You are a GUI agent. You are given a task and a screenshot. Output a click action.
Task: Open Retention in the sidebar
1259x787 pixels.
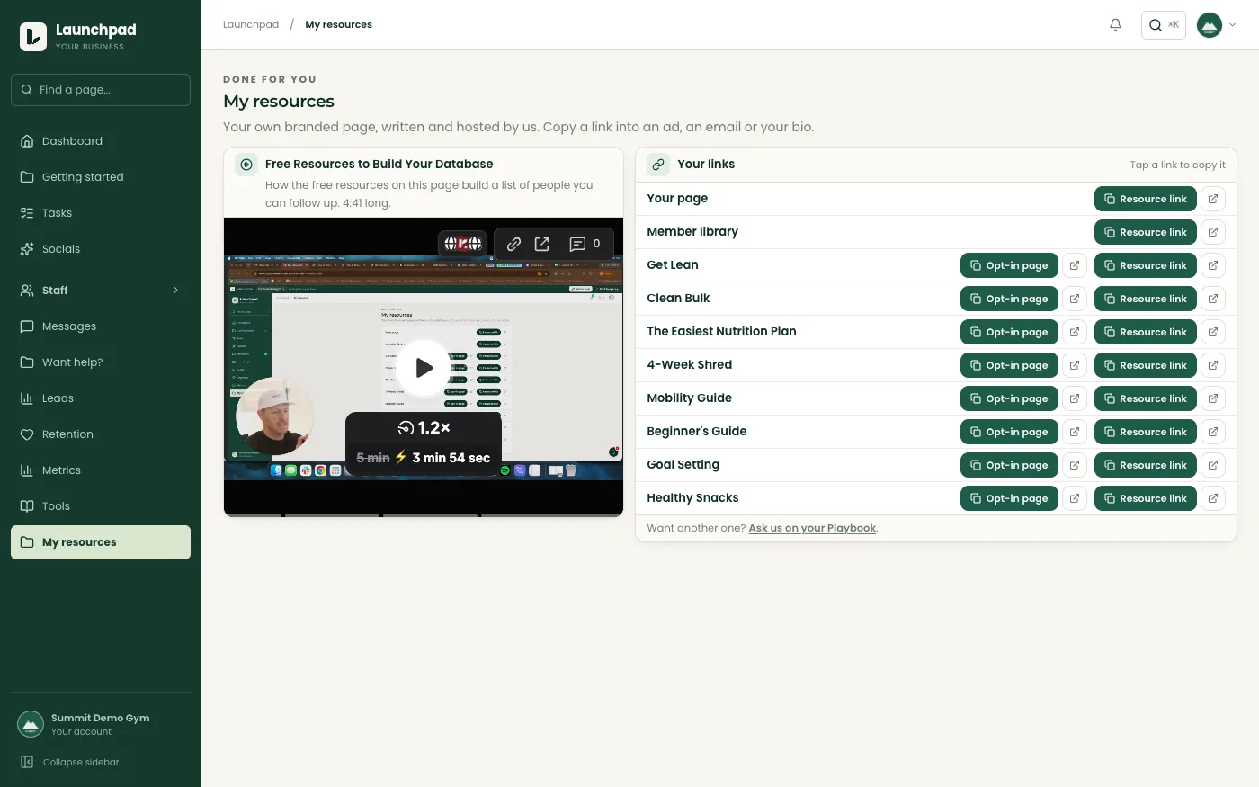101,434
